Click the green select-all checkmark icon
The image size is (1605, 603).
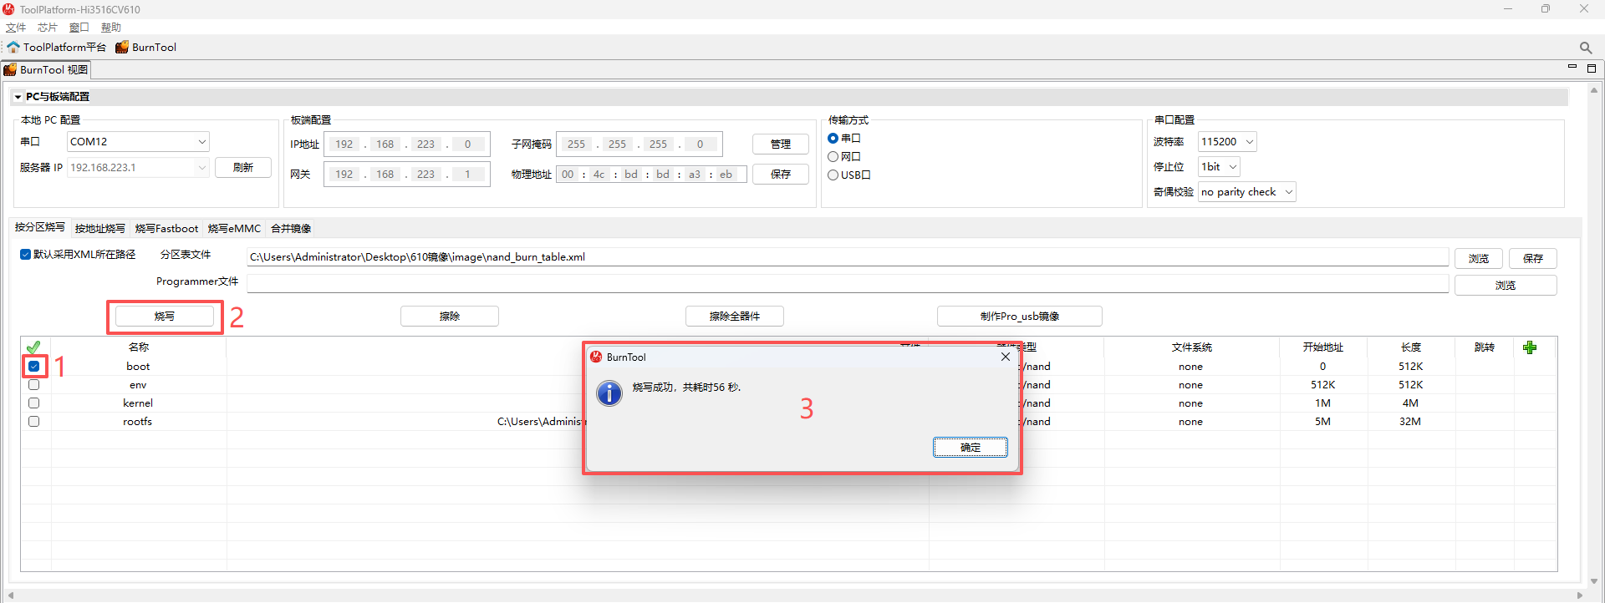33,347
